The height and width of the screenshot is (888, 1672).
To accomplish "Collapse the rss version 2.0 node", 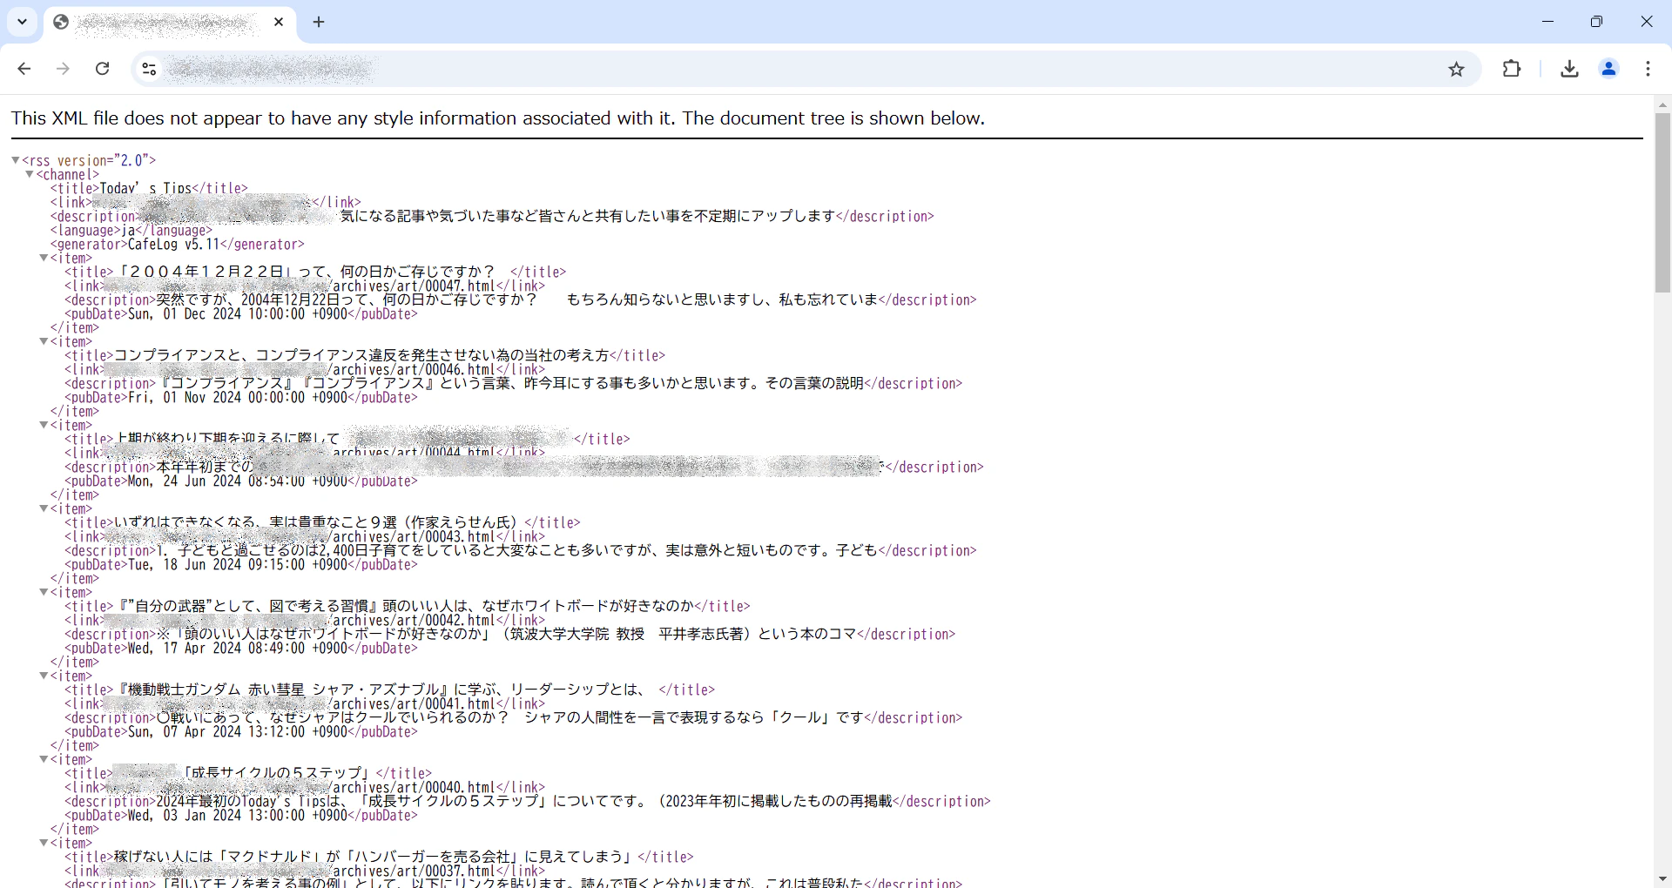I will 16,160.
